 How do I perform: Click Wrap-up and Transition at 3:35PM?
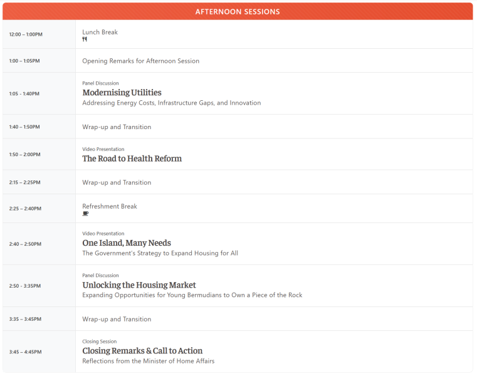[117, 319]
